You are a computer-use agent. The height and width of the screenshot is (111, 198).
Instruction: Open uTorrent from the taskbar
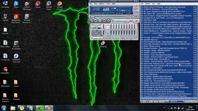(x=22, y=108)
